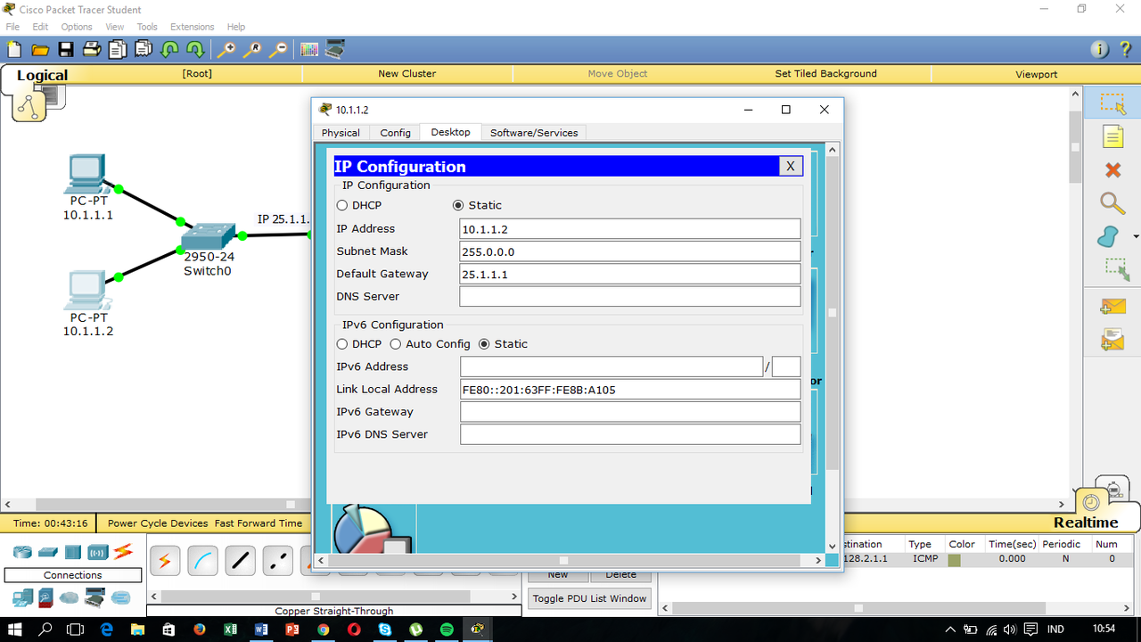Screen dimensions: 1141x642
Task: Click the Copy icon in toolbar
Action: pyautogui.click(x=118, y=50)
